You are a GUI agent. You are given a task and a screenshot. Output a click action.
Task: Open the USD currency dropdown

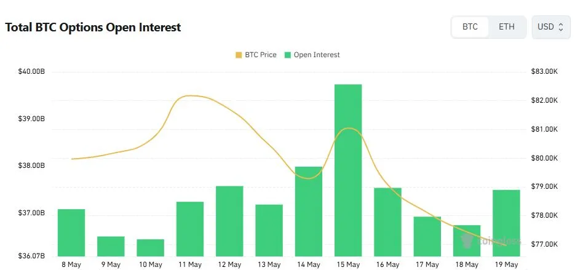click(x=550, y=27)
